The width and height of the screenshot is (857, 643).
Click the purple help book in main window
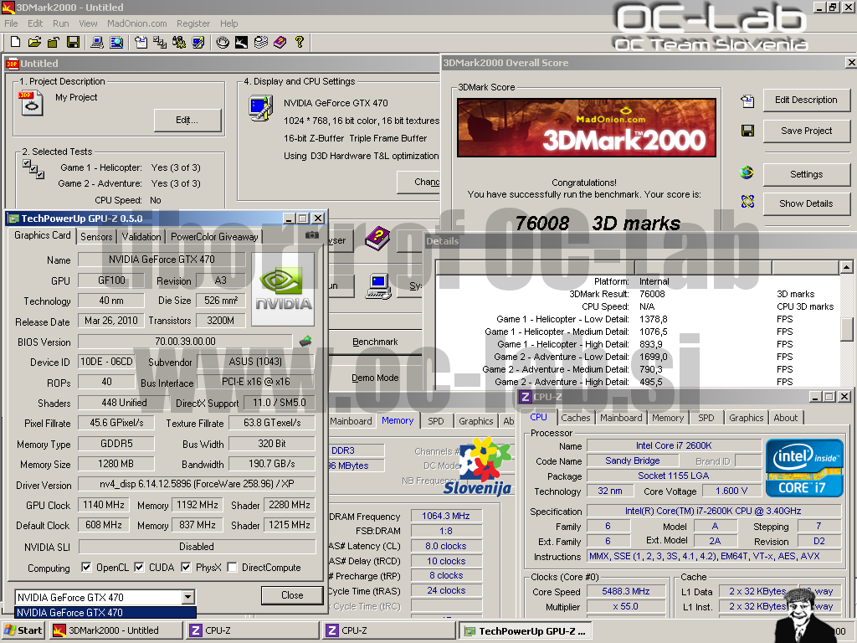(x=377, y=239)
